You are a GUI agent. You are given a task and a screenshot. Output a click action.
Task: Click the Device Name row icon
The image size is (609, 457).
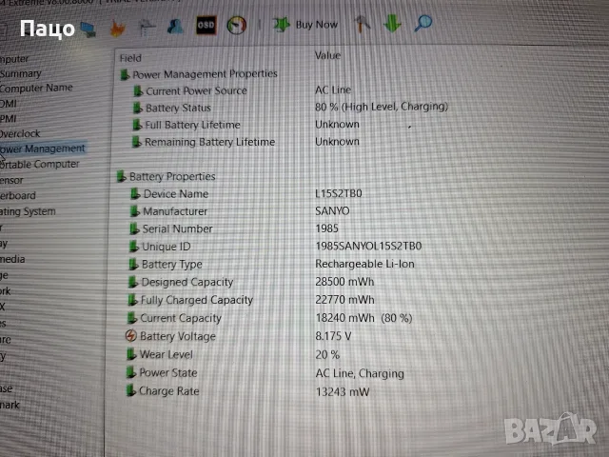135,193
